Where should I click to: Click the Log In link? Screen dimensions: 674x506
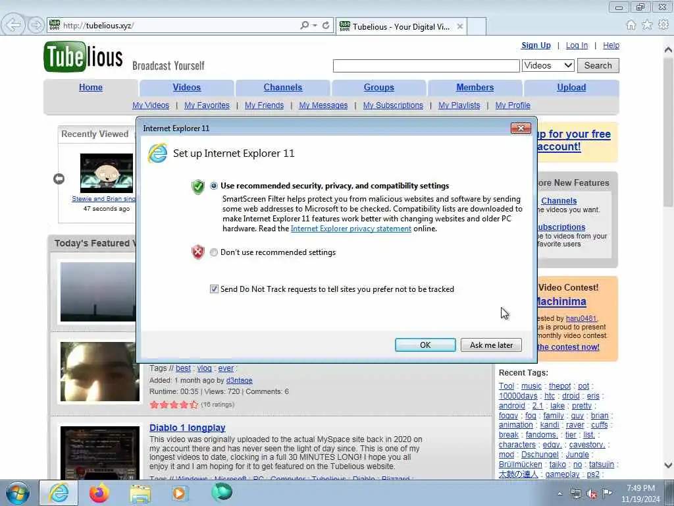[577, 45]
